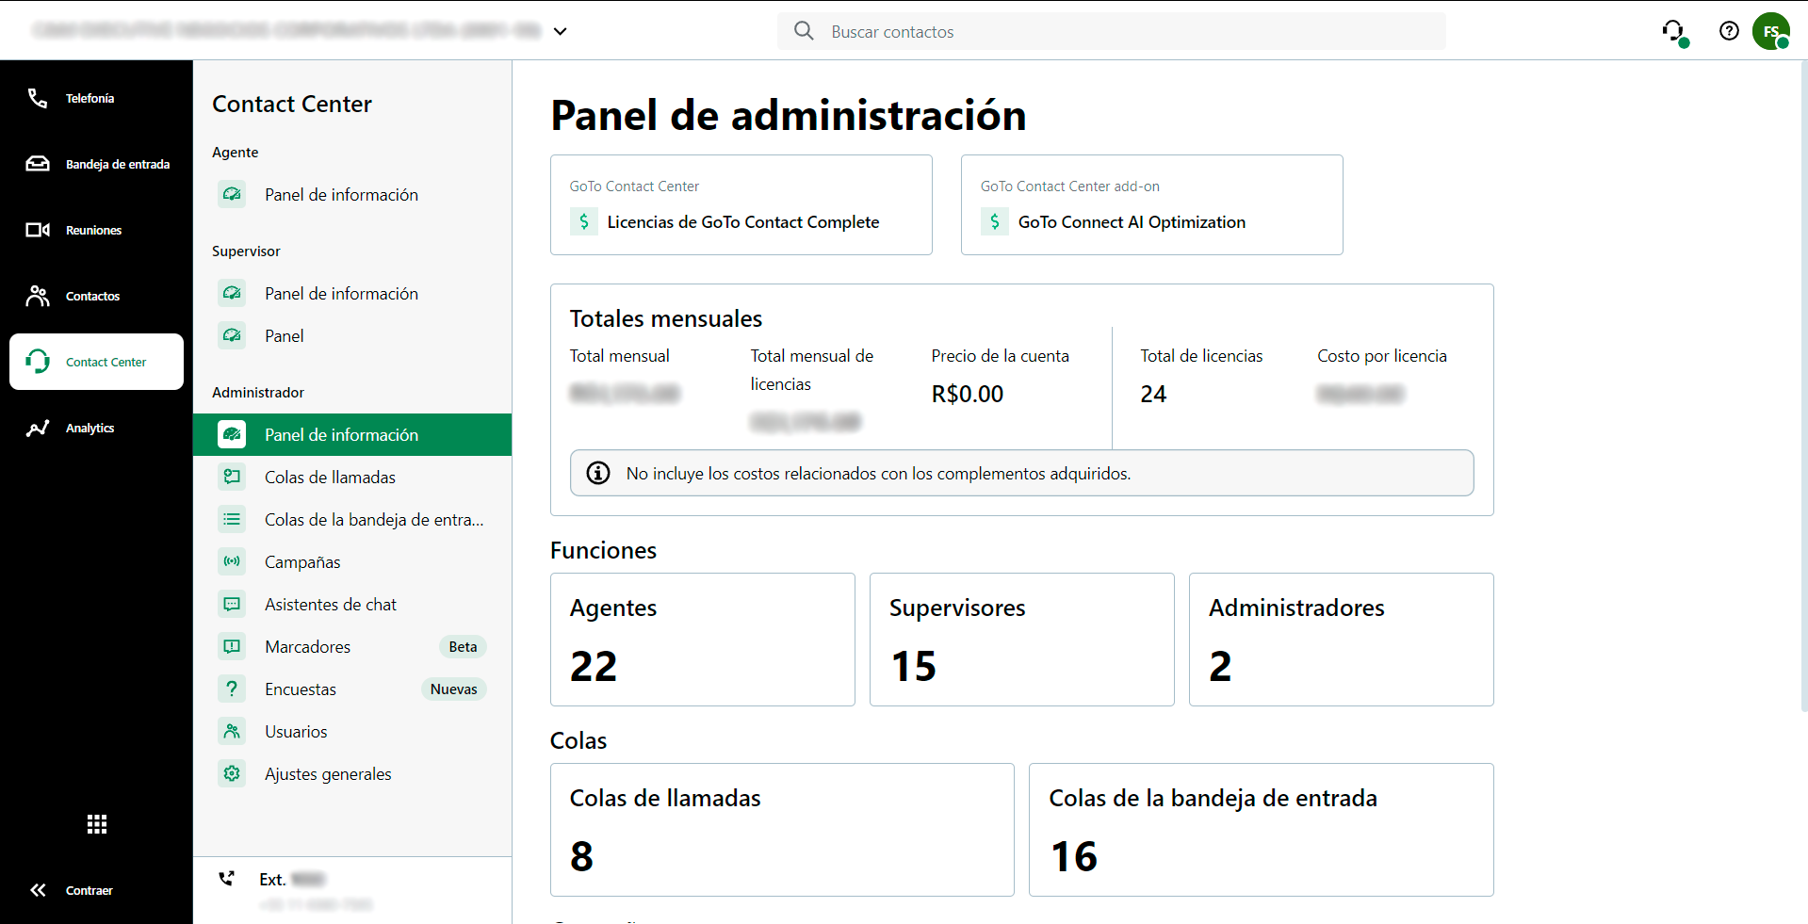1808x924 pixels.
Task: Open Encuestas marked as Nuevas
Action: pos(300,689)
